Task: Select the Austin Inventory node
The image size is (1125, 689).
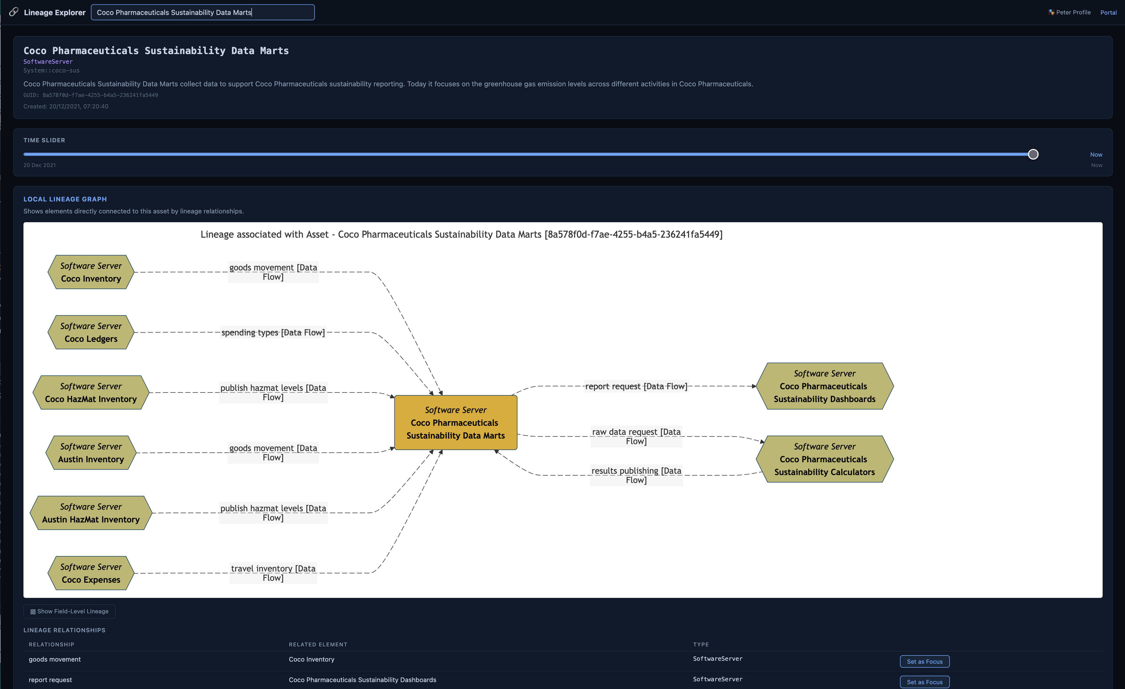Action: tap(91, 453)
